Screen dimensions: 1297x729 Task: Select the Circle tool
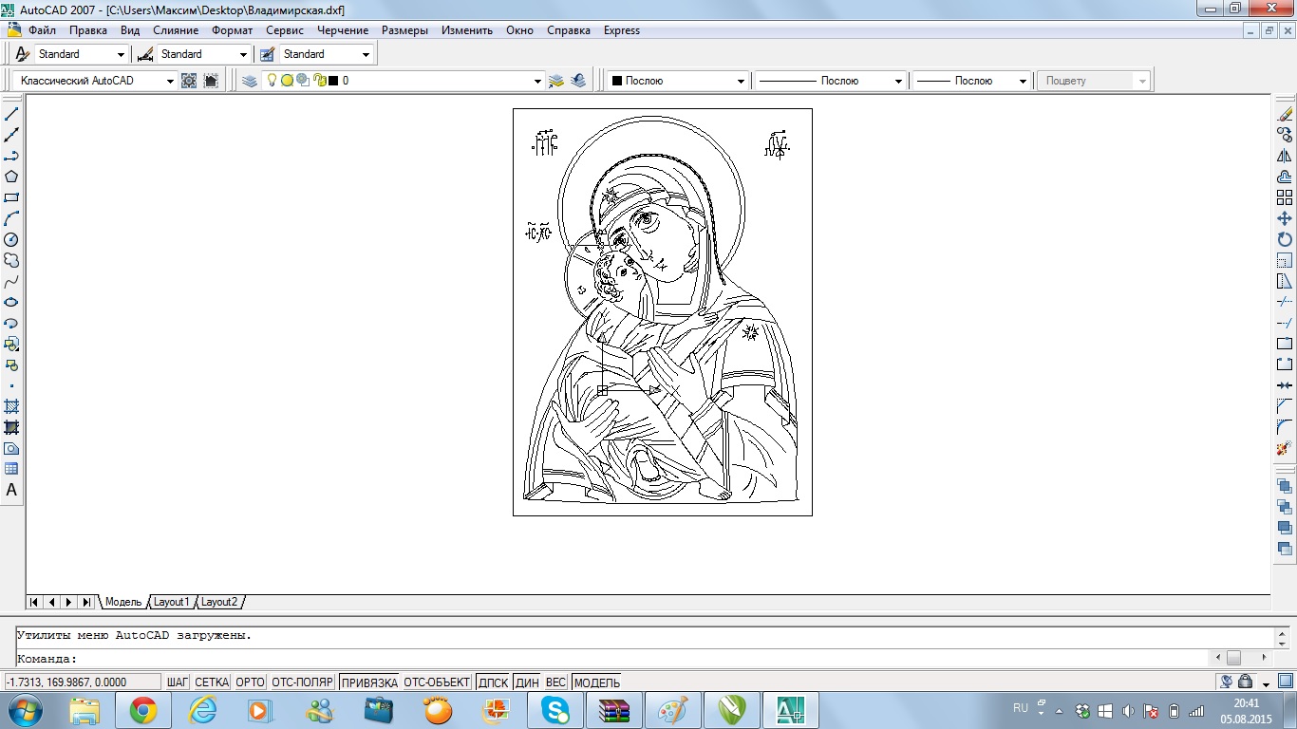click(11, 239)
